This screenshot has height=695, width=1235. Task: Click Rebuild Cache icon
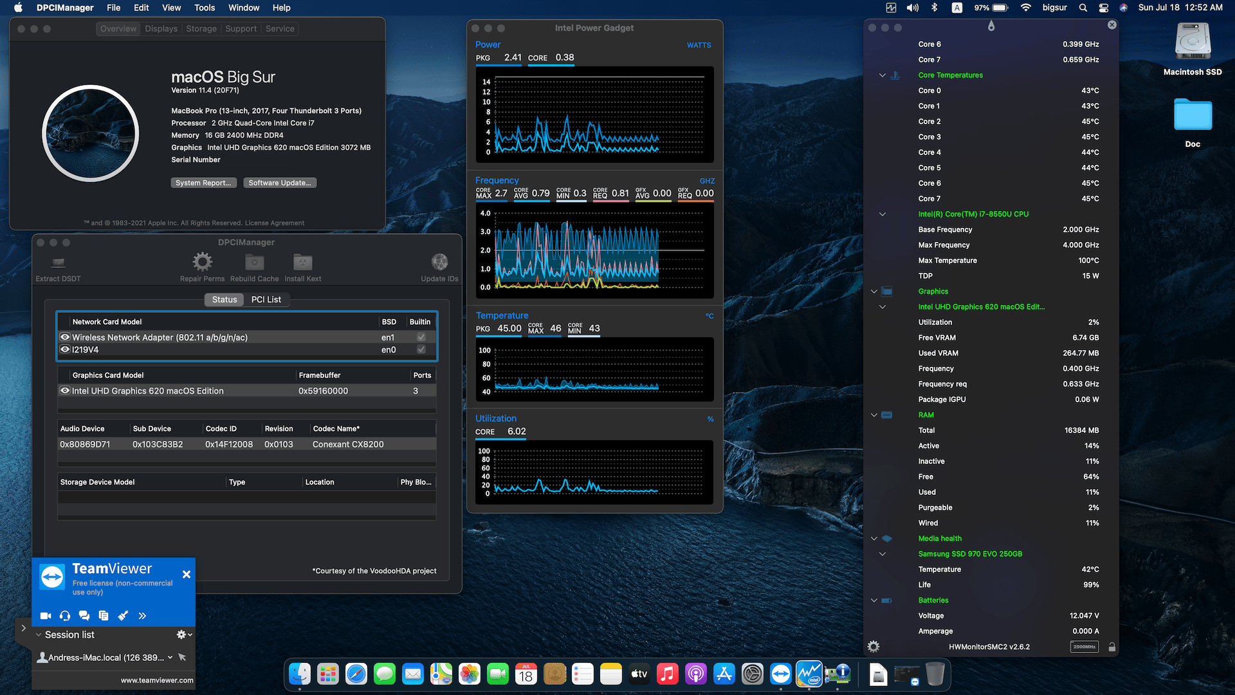coord(255,262)
